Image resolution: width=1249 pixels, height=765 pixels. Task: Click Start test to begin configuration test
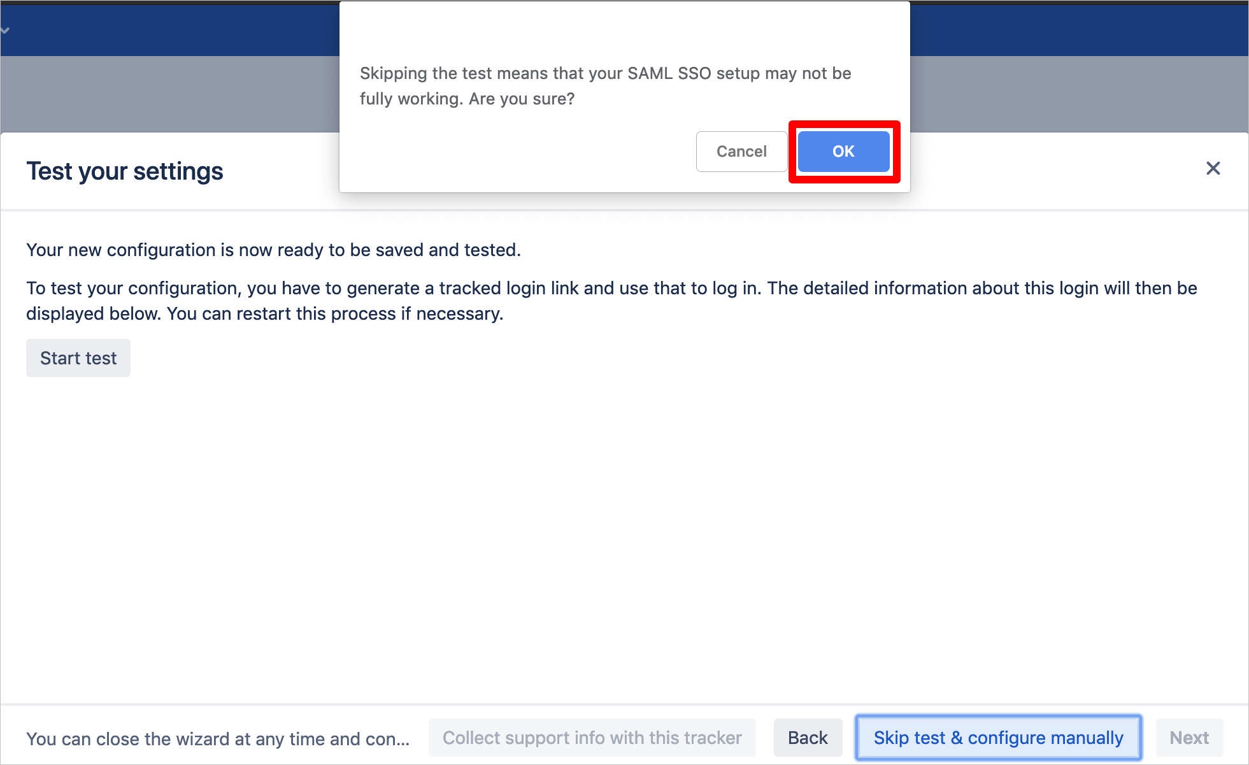coord(78,357)
